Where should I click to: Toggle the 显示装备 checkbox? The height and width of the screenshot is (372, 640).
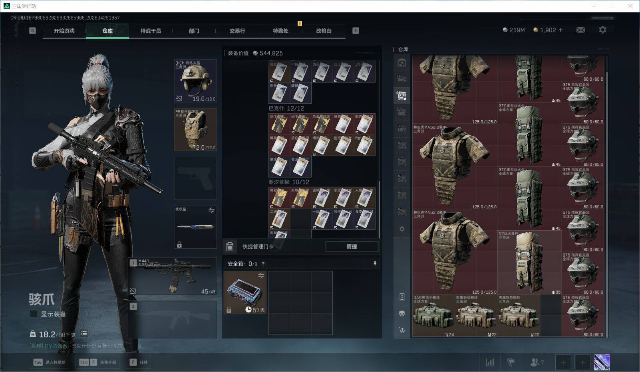(x=34, y=314)
